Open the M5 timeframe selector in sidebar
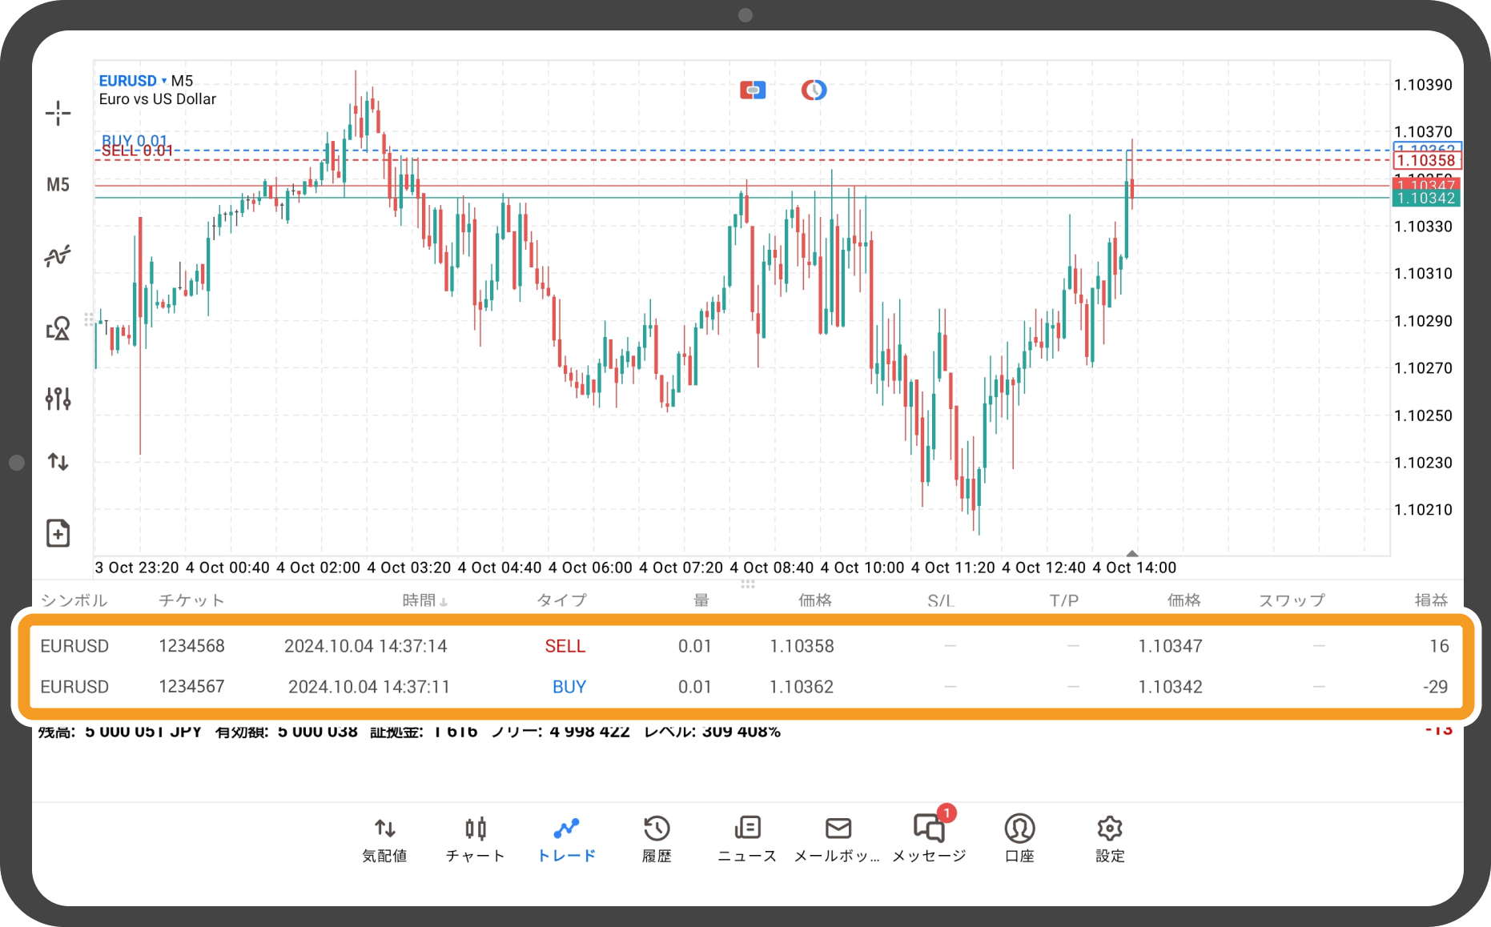Viewport: 1491px width, 927px height. pos(58,185)
